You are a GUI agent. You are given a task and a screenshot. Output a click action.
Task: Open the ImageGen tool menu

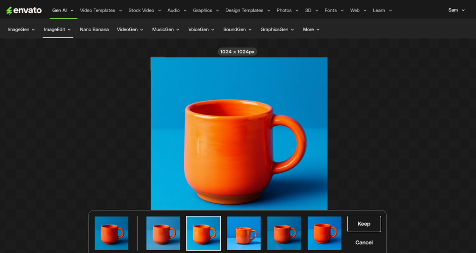pyautogui.click(x=21, y=29)
